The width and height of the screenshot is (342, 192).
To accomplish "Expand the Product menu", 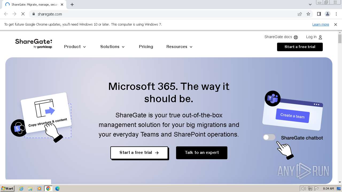I will coord(75,47).
